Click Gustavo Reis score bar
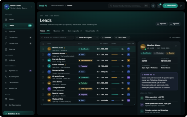 tap(116, 100)
